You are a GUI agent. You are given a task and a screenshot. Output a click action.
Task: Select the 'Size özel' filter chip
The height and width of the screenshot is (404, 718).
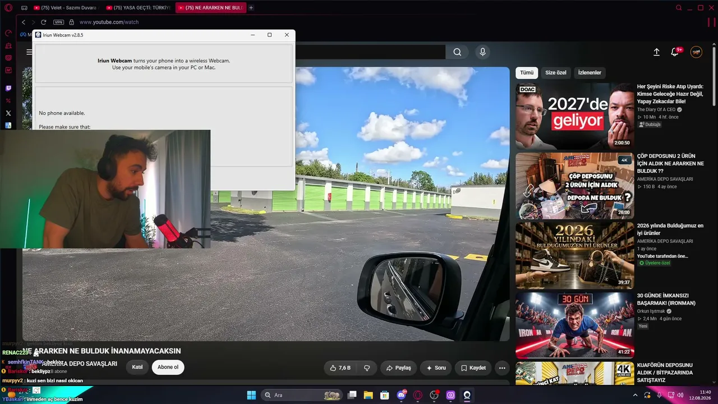[556, 72]
